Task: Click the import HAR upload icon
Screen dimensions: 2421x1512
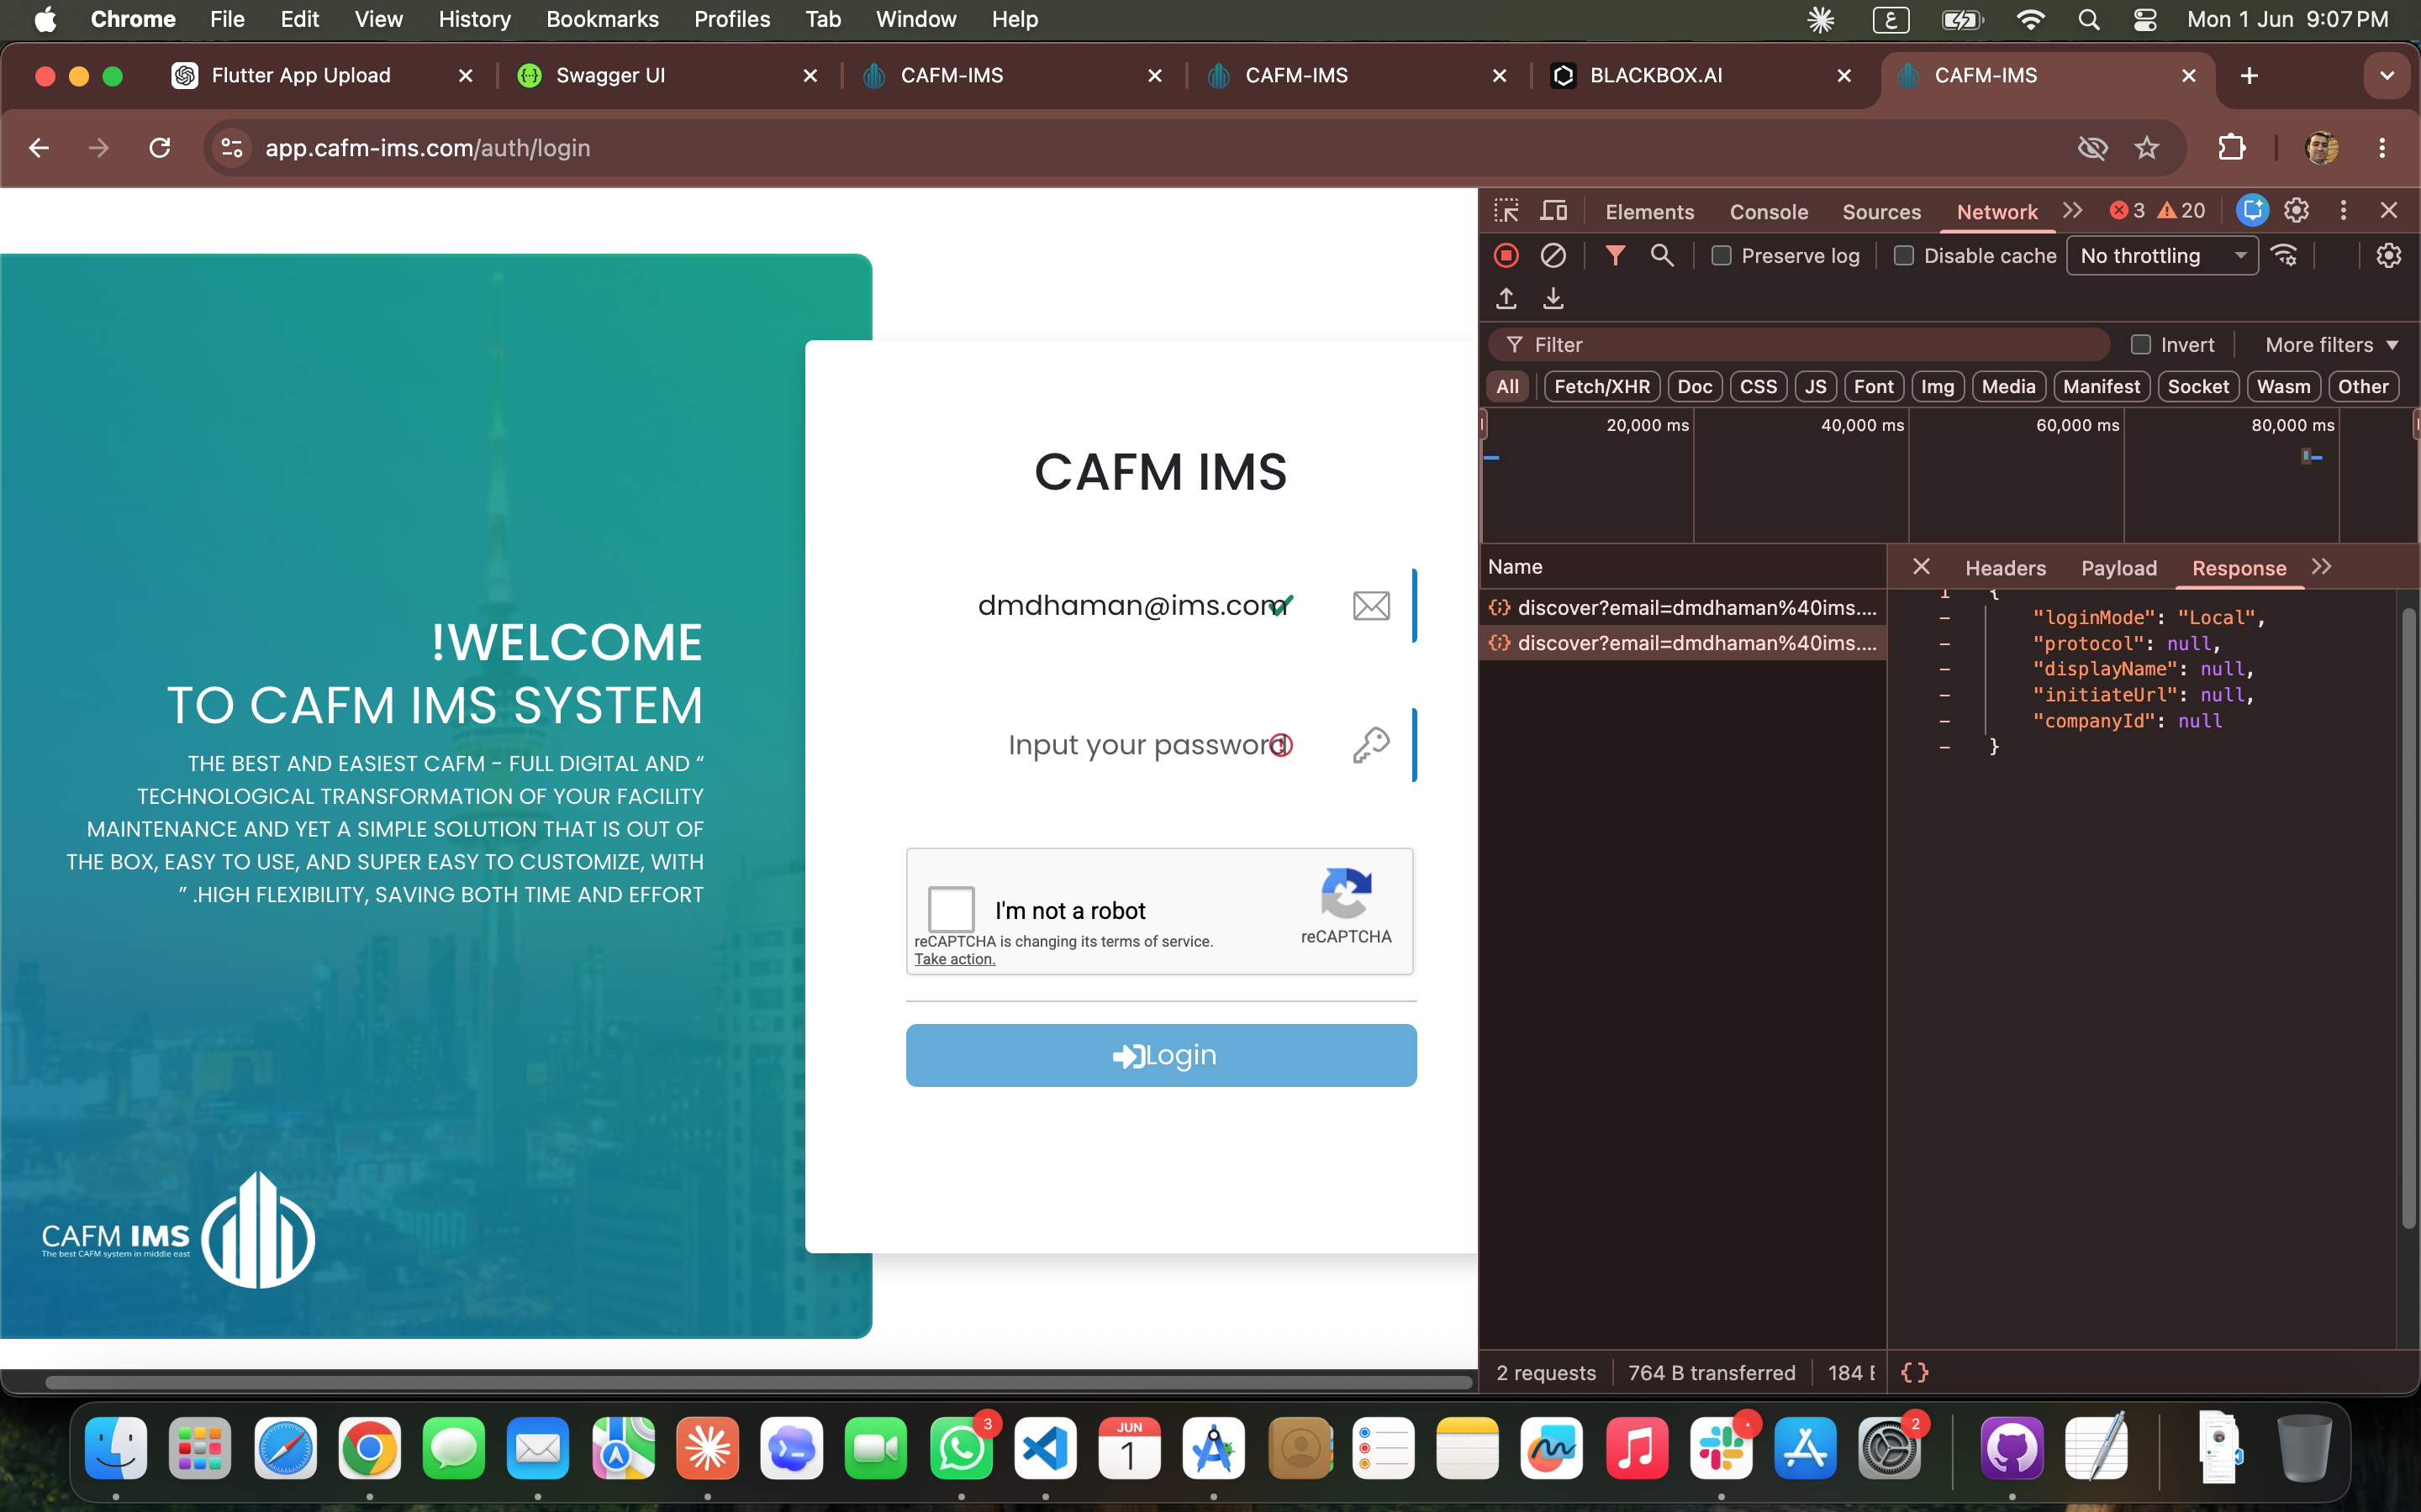Action: pos(1506,298)
